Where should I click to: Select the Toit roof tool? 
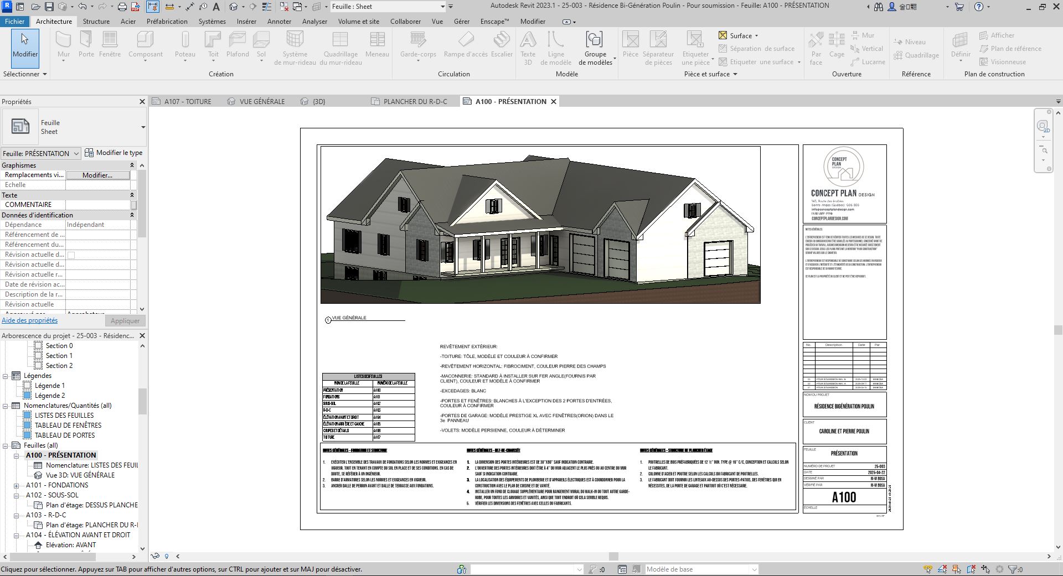213,45
